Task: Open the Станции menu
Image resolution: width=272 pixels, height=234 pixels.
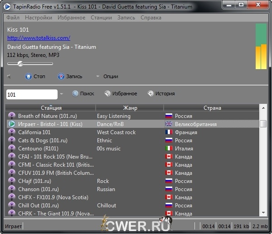Action: coord(101,18)
